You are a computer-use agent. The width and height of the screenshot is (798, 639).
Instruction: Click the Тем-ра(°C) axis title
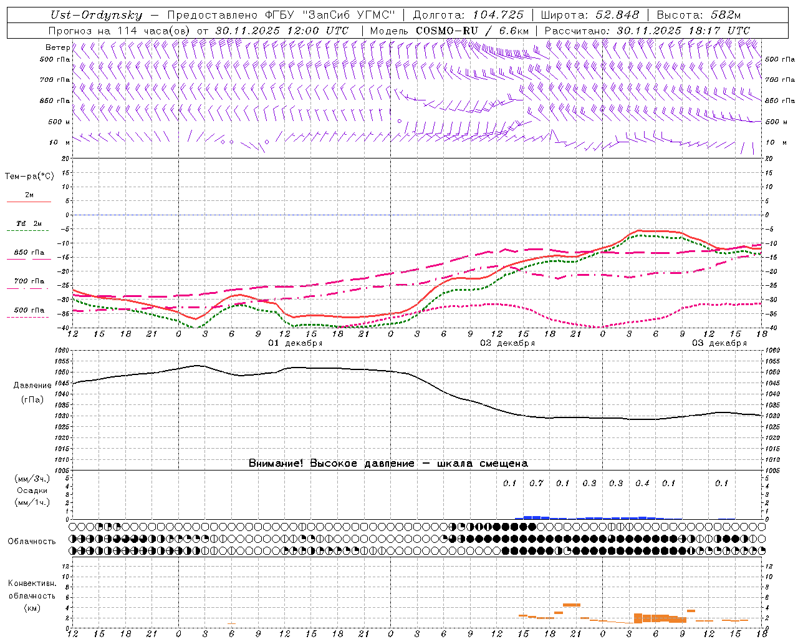[29, 176]
